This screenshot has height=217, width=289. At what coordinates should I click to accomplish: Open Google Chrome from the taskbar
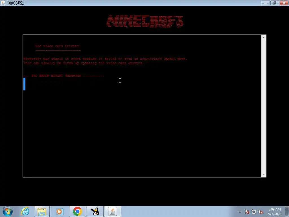[x=77, y=211]
